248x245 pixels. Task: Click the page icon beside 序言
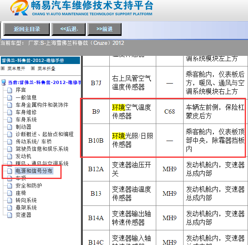tap(10, 90)
